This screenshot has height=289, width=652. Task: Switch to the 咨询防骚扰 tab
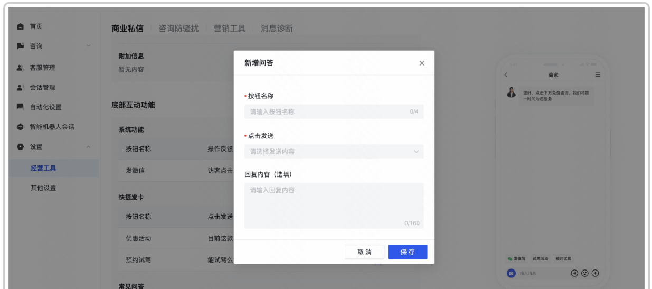178,29
